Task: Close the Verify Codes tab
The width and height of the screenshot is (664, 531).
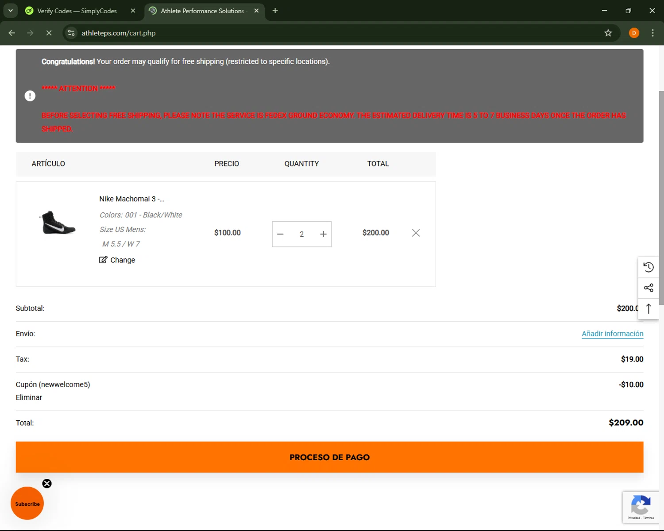Action: [x=133, y=11]
